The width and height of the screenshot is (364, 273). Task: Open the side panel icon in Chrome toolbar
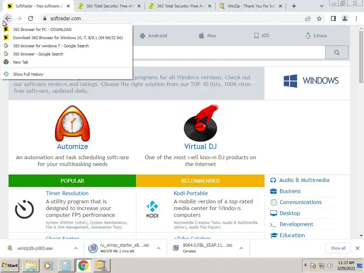tap(333, 18)
